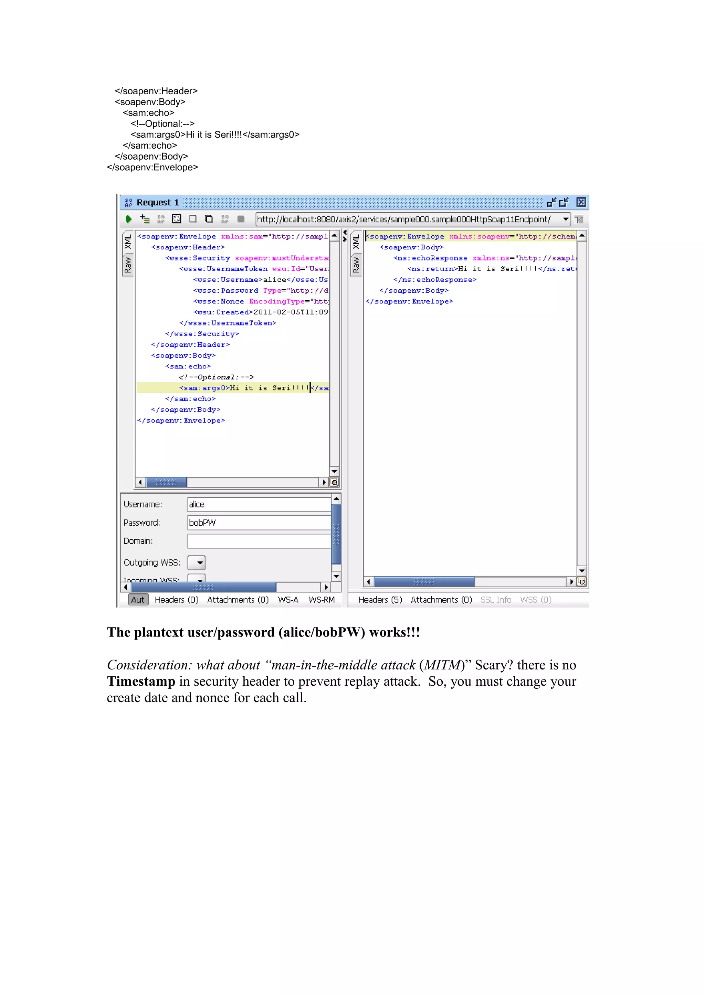
Task: Open the response WSS (0) tab
Action: click(x=536, y=600)
